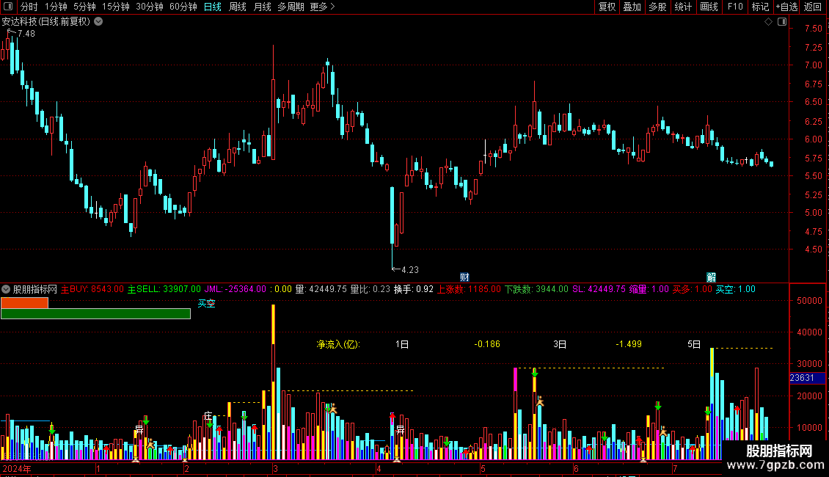Click the diamond marker icon above the price axis
Image resolution: width=829 pixels, height=477 pixels.
(x=768, y=22)
